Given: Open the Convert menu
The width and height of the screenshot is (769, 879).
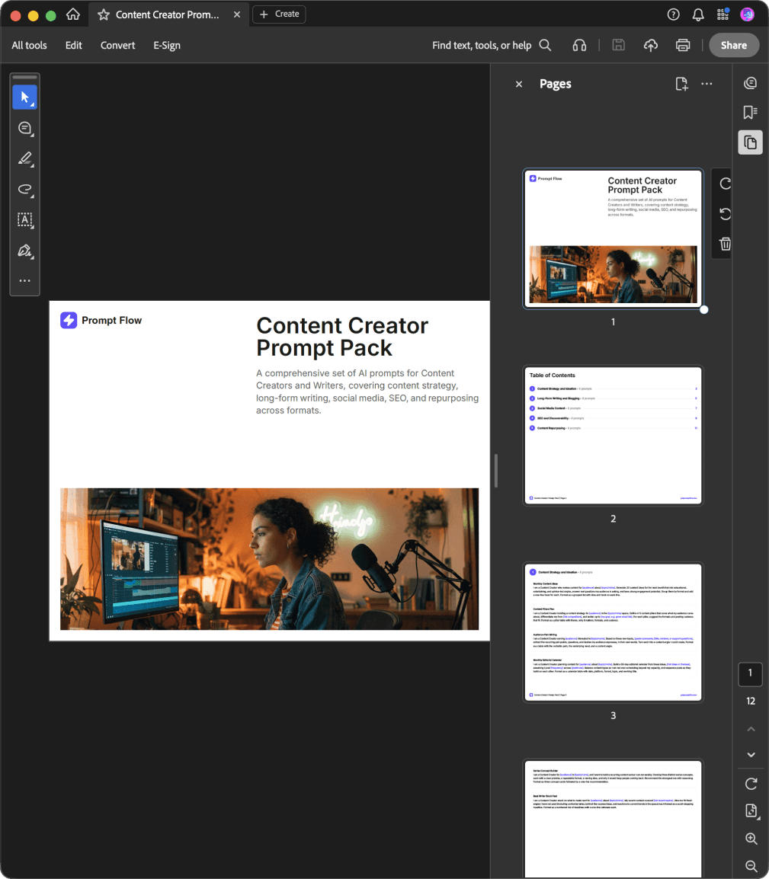Looking at the screenshot, I should click(118, 46).
